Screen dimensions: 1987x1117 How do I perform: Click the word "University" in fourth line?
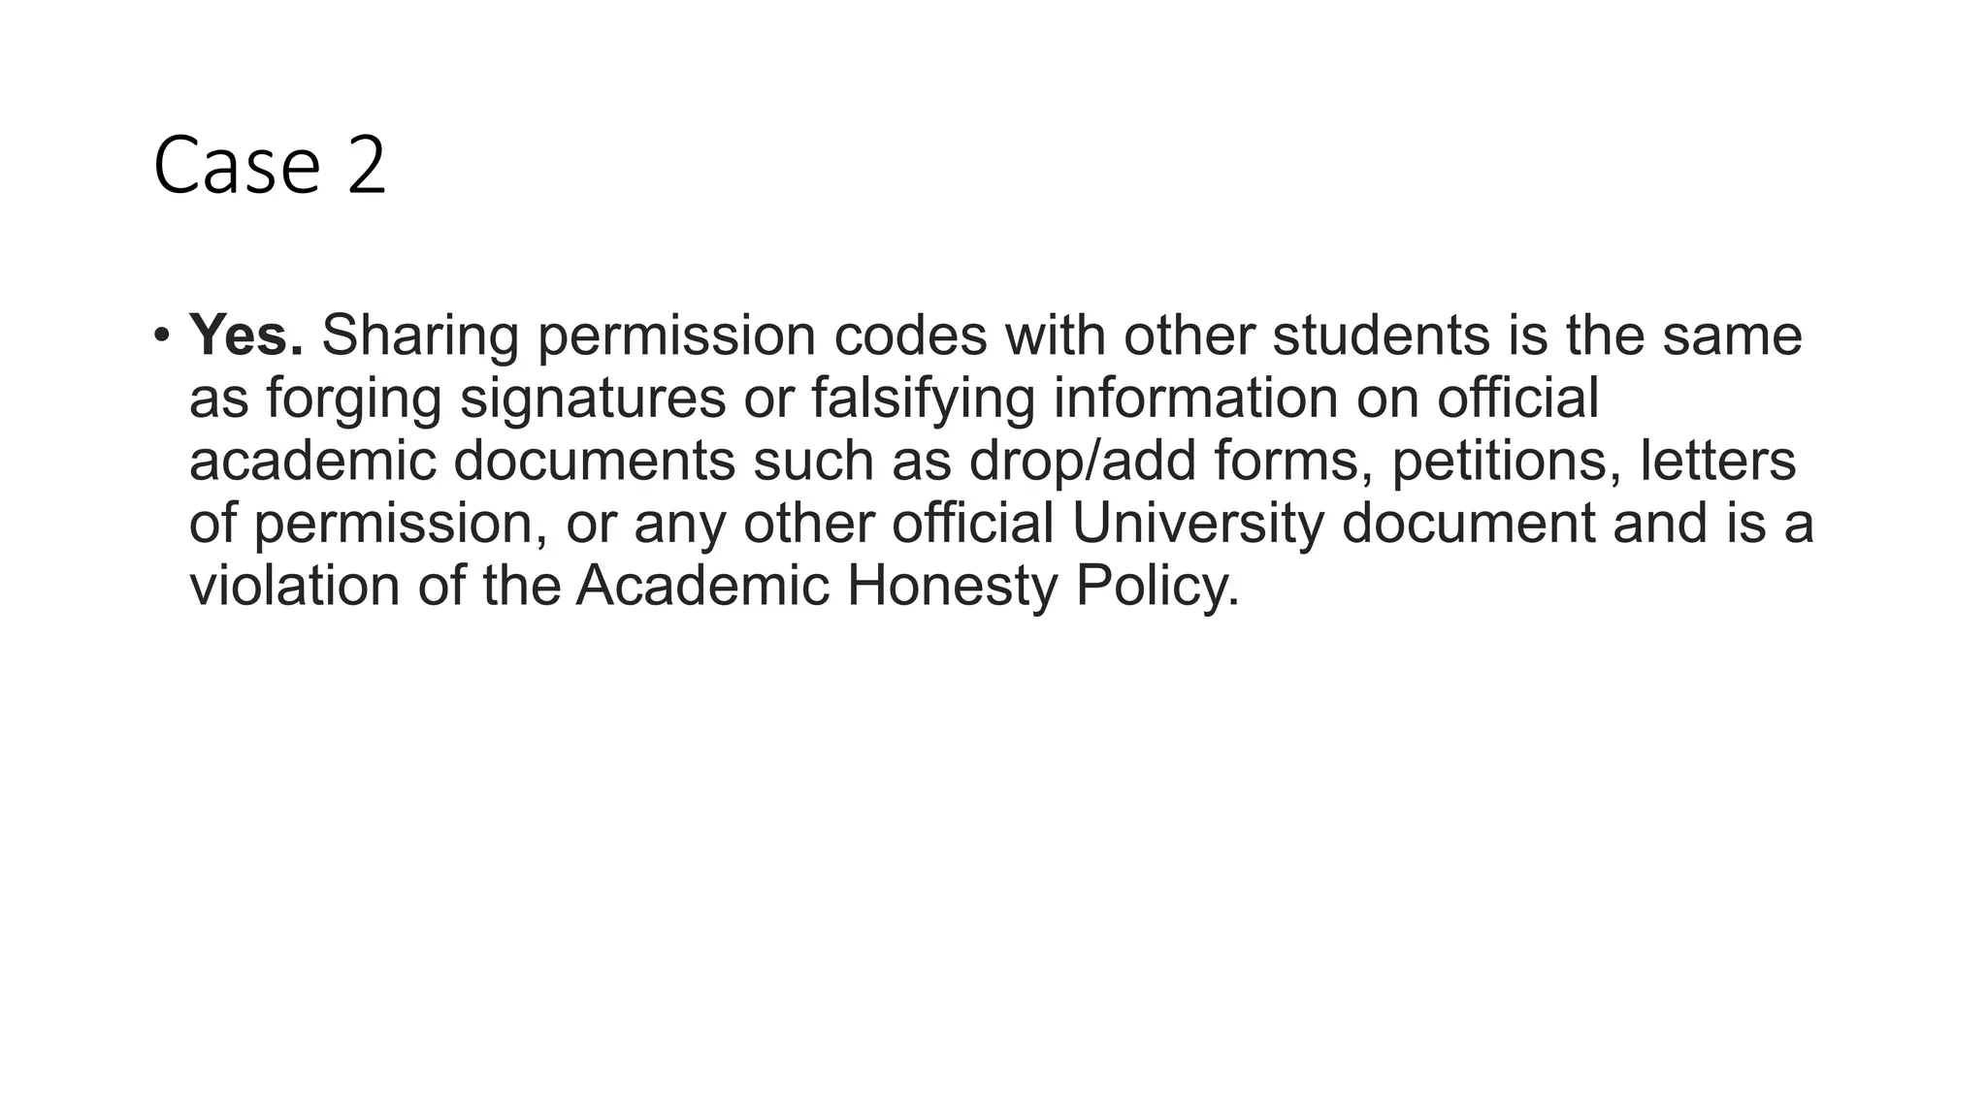coord(1198,525)
